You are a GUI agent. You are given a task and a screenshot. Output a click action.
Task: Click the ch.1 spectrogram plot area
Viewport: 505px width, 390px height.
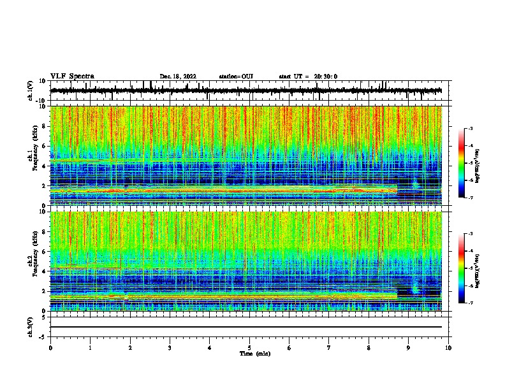(246, 155)
